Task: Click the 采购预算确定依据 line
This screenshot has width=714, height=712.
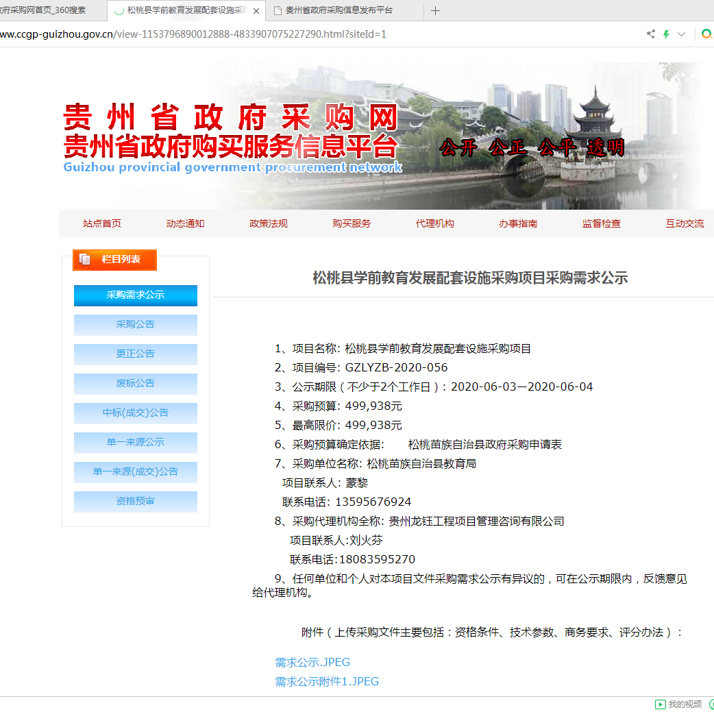Action: [x=418, y=444]
